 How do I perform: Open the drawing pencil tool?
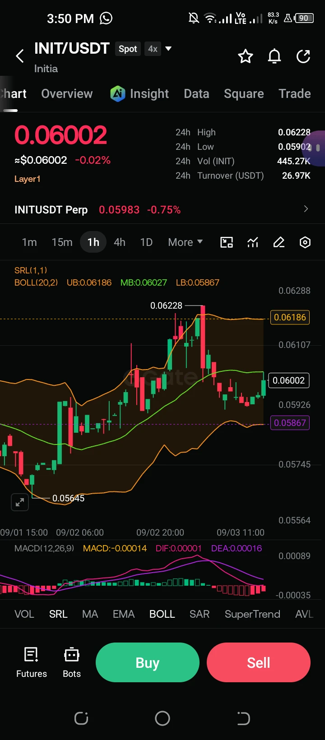(x=279, y=242)
